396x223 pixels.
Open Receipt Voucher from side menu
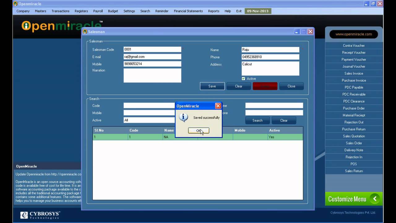(354, 53)
